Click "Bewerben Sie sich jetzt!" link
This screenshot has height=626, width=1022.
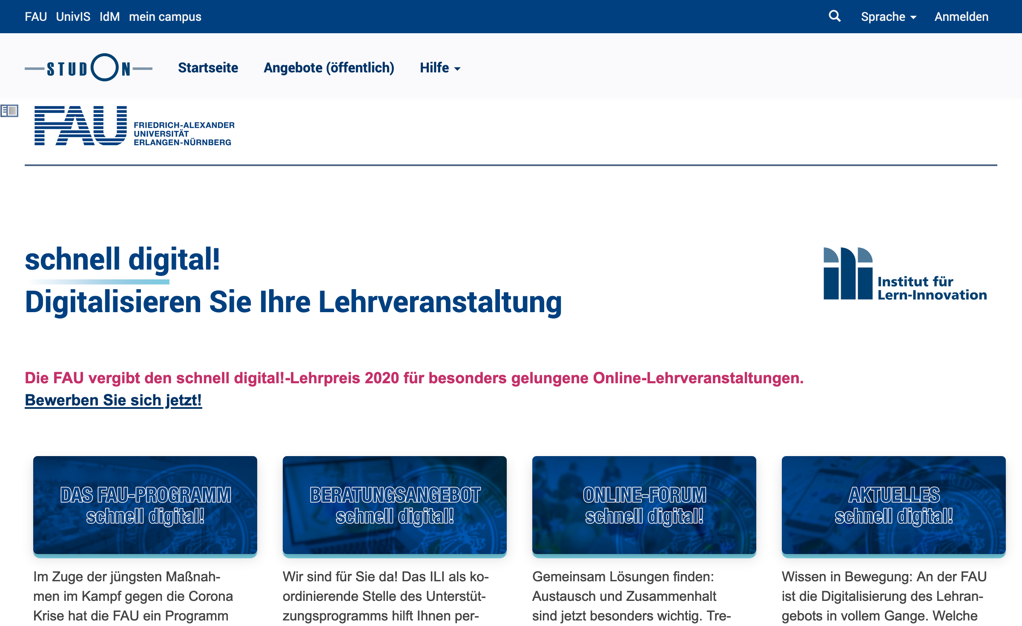(113, 400)
